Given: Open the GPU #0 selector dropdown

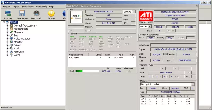Looking at the screenshot, I should pyautogui.click(x=150, y=26).
